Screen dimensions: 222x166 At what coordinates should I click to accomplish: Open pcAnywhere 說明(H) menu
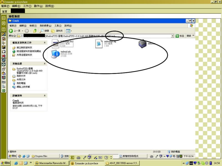coord(50,6)
